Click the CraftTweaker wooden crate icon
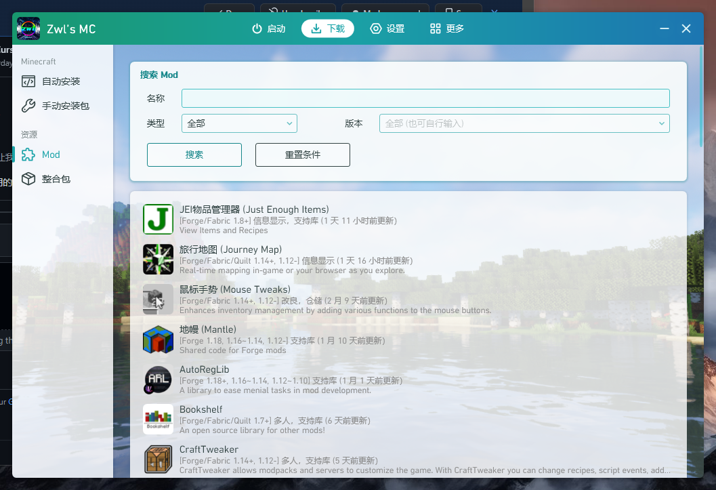This screenshot has width=716, height=490. coord(158,460)
